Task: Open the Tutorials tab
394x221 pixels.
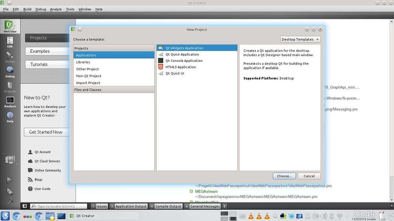Action: point(47,64)
